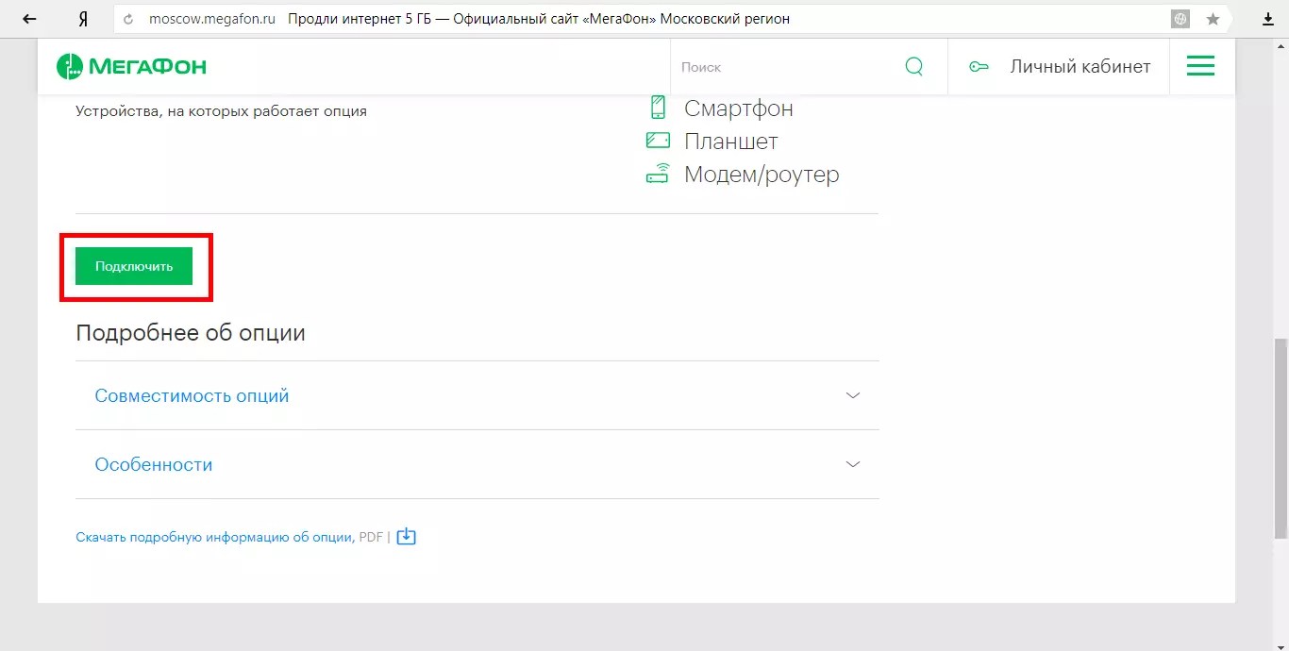Start a search with the magnifier icon
This screenshot has height=651, width=1289.
click(914, 66)
